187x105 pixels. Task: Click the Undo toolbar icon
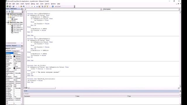pyautogui.click(x=27, y=6)
